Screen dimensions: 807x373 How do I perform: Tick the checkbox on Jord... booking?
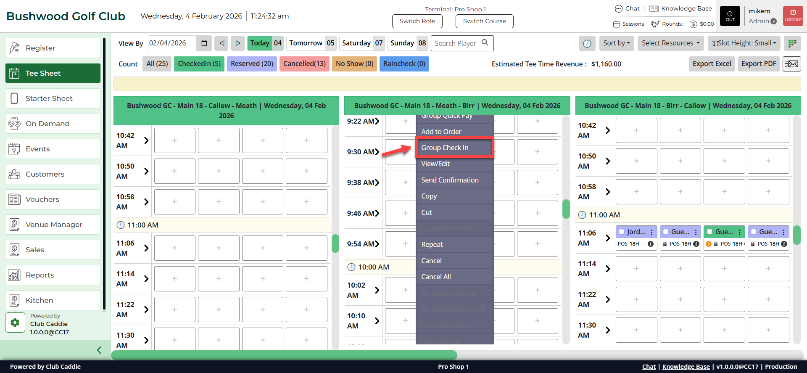[x=622, y=232]
